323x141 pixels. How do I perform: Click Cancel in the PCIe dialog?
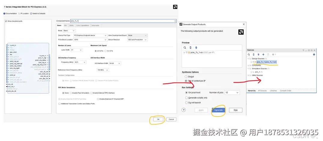(x=171, y=119)
